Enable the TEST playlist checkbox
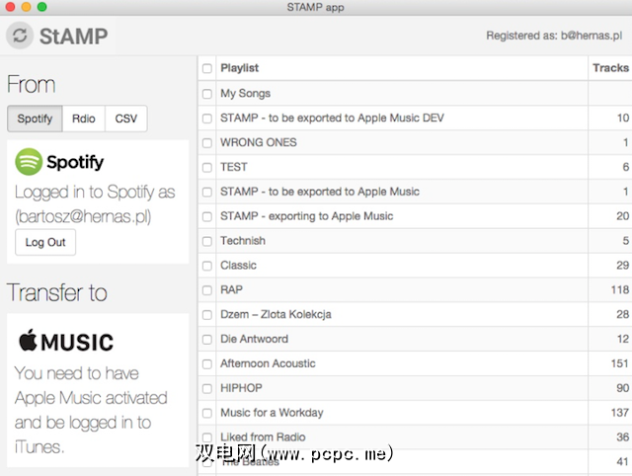 point(207,168)
